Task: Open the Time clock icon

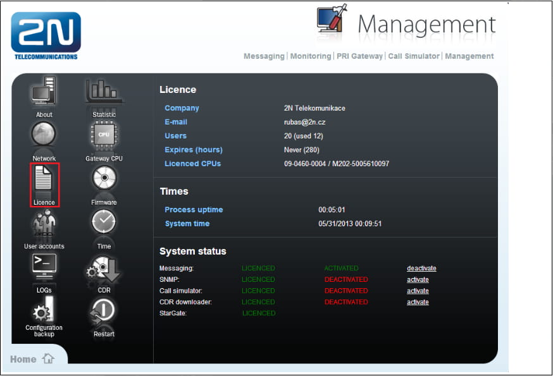Action: click(104, 222)
